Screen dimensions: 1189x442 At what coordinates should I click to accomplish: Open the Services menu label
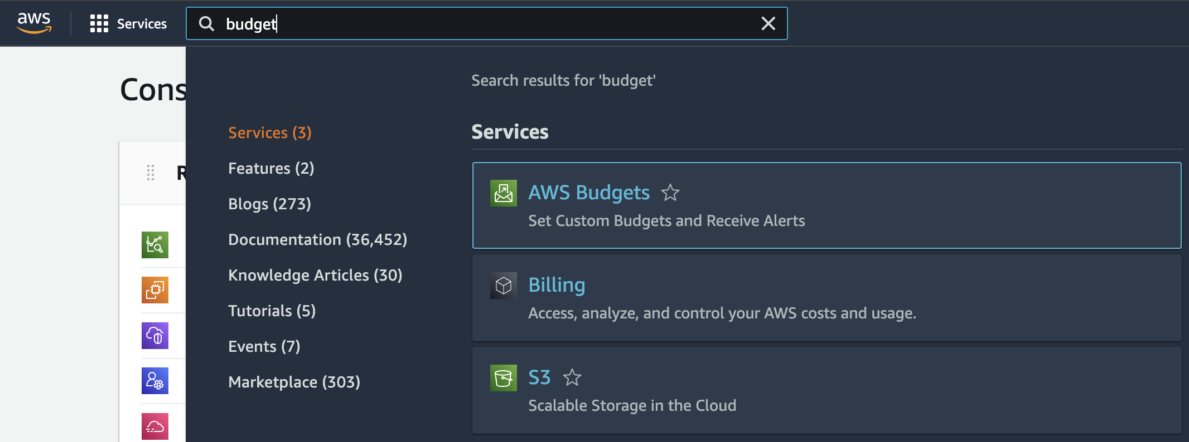click(142, 23)
